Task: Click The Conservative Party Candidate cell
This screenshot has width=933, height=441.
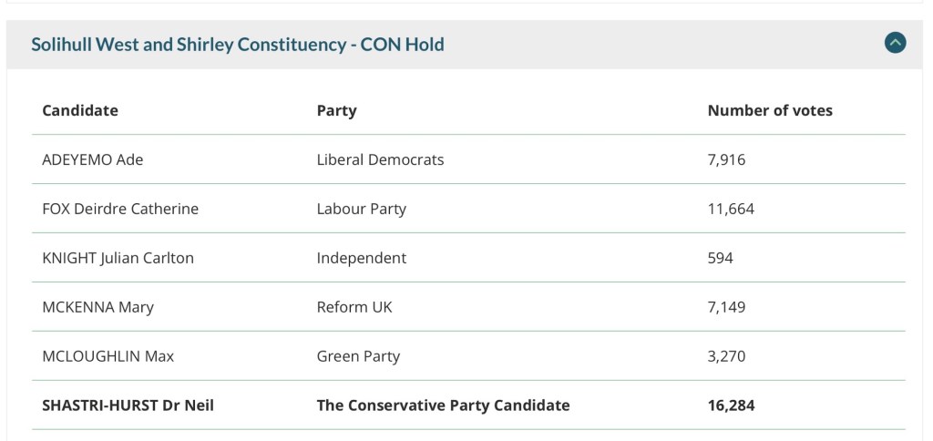Action: tap(443, 405)
